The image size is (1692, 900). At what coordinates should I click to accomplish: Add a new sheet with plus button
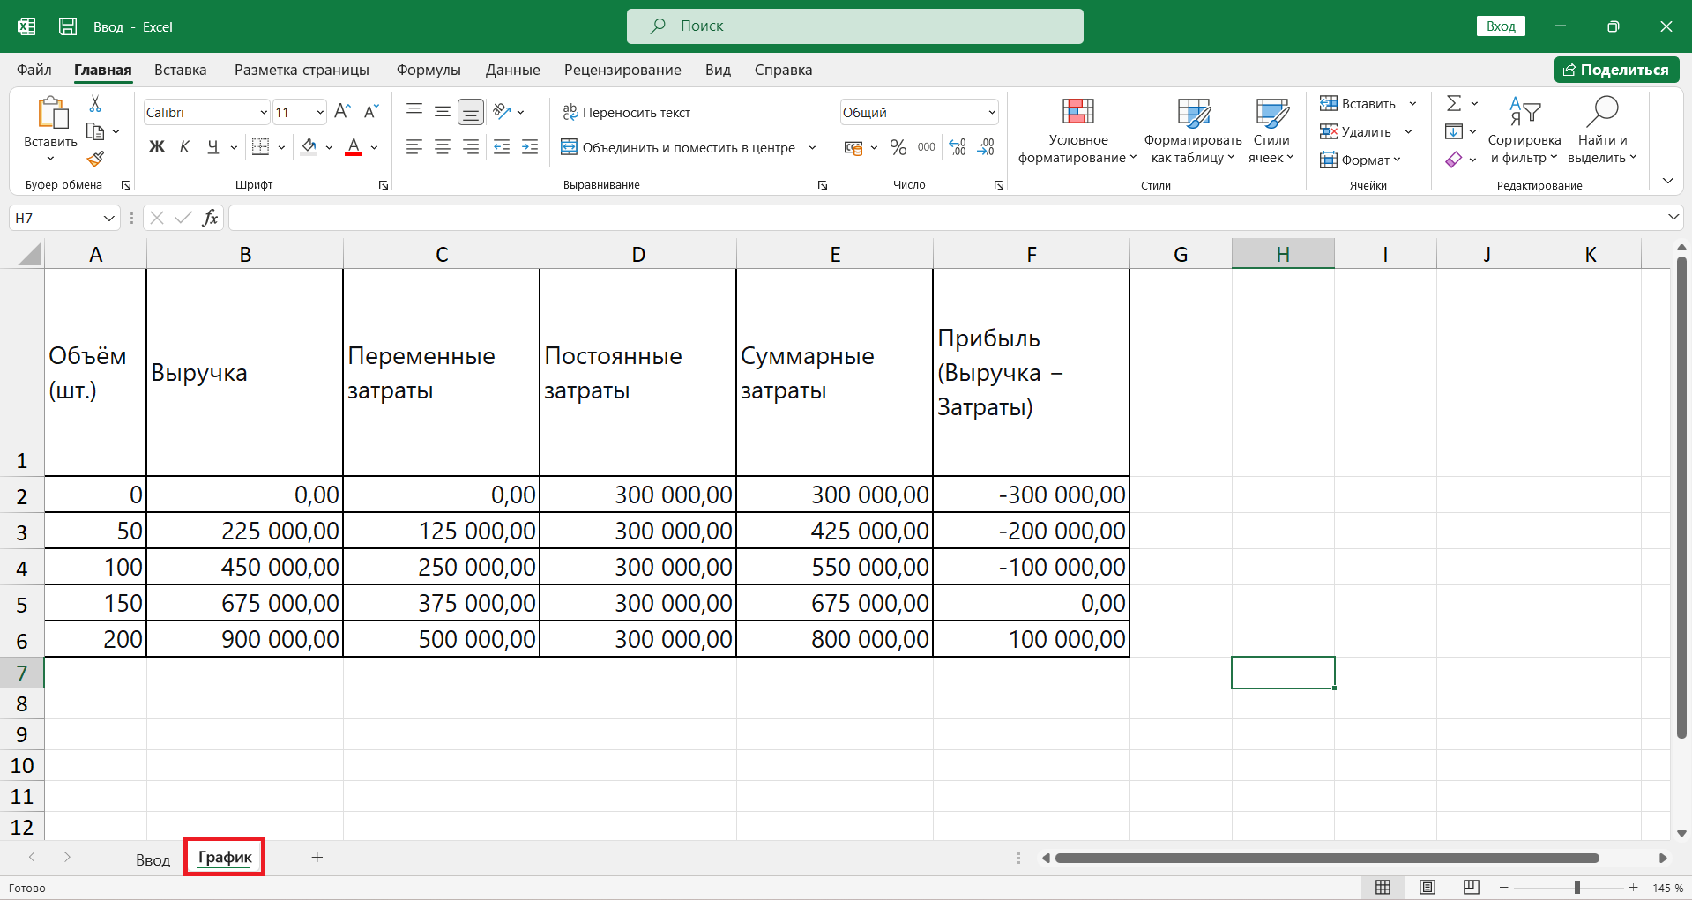[317, 857]
